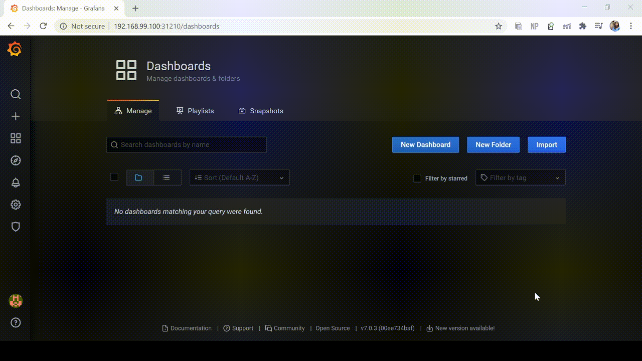The image size is (642, 361).
Task: Open the Community footer link
Action: 285,328
